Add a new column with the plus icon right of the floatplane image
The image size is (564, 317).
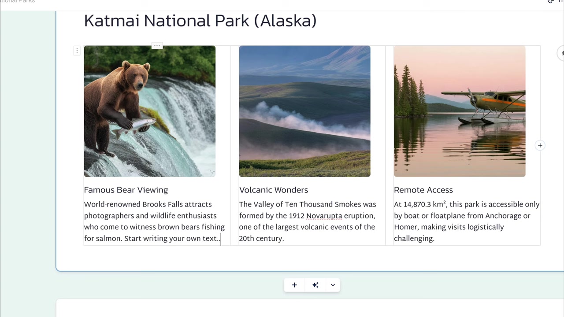tap(540, 145)
